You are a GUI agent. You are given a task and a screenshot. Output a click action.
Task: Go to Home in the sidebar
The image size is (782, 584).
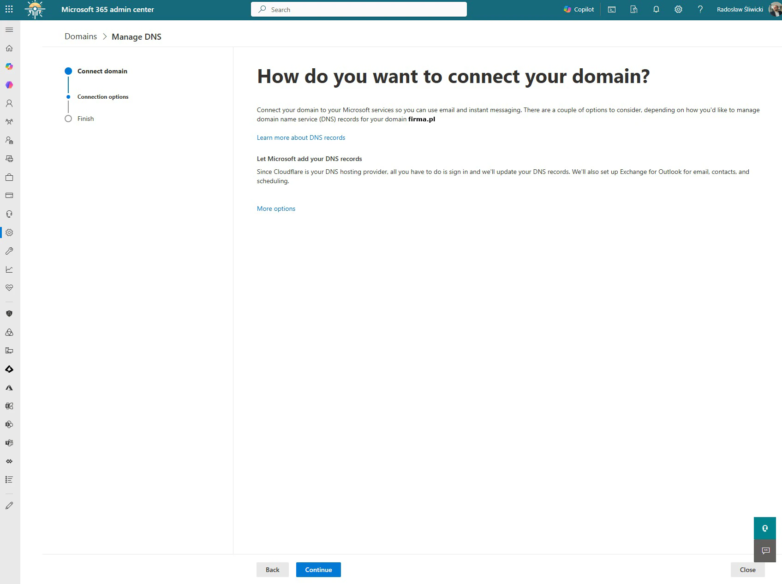coord(9,48)
